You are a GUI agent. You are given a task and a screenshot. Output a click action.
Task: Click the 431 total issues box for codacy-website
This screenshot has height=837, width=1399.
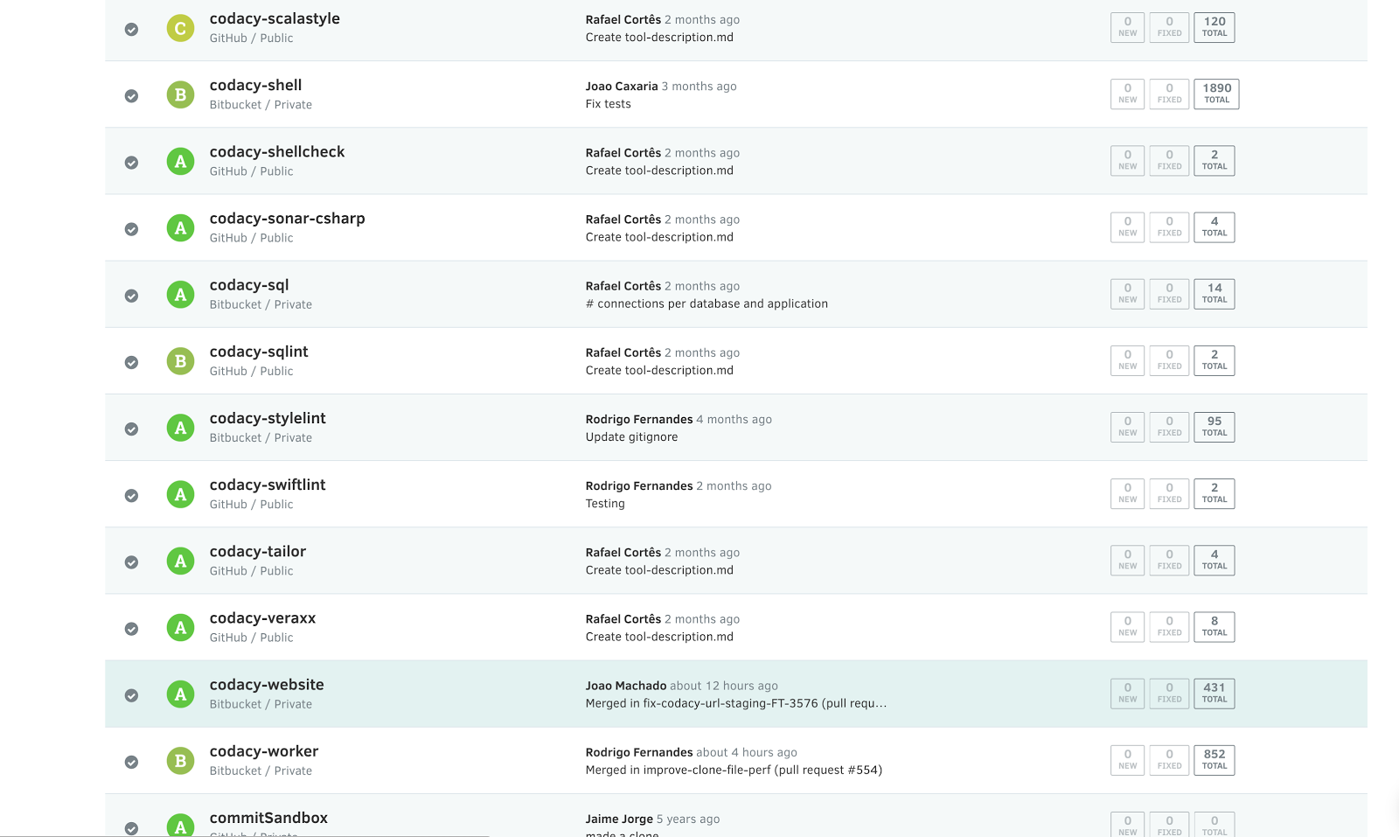(x=1215, y=694)
